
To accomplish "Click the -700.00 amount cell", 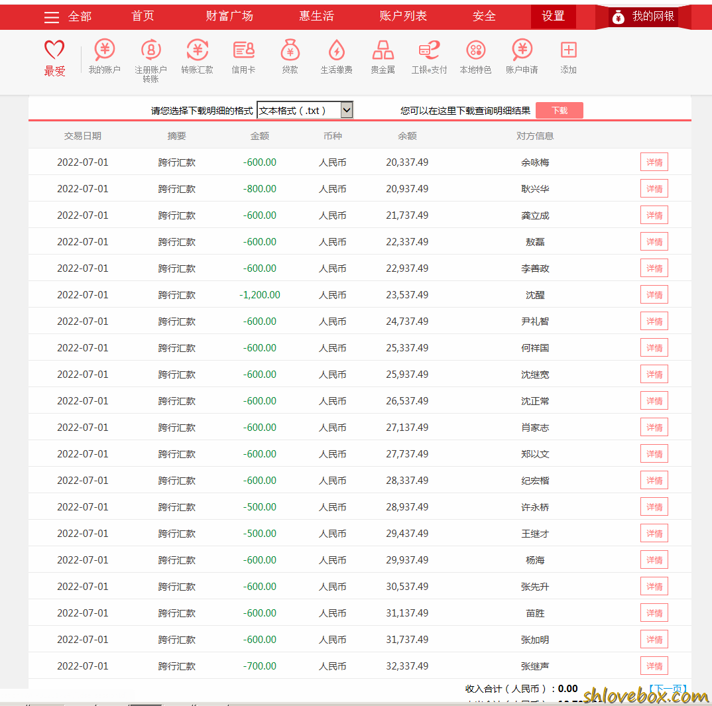I will coord(260,666).
